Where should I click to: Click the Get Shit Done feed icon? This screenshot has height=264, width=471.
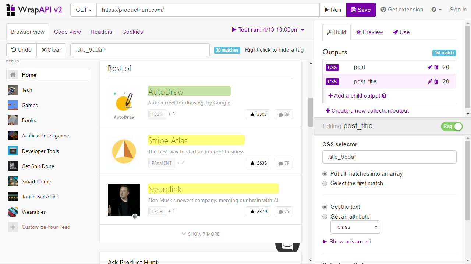coord(13,166)
